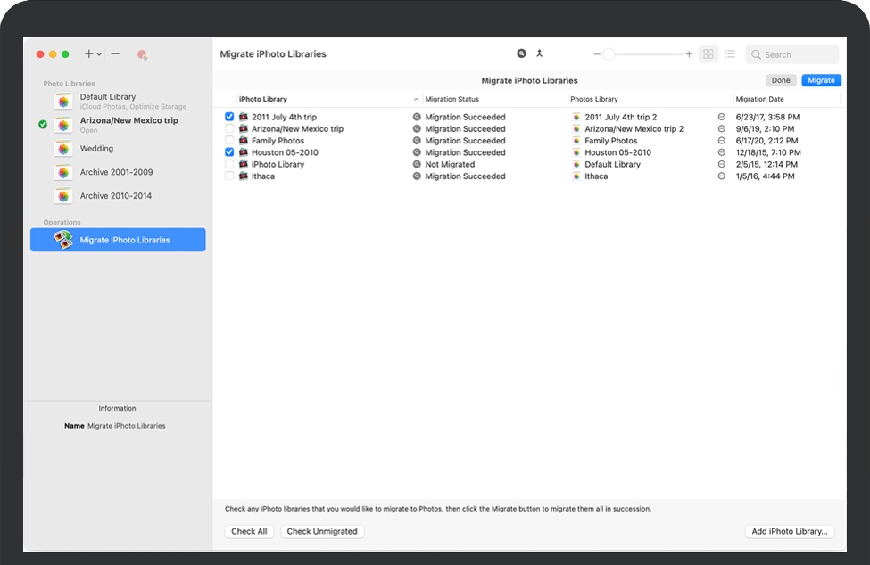Check the iPhoto Library row checkbox
This screenshot has height=565, width=870.
(x=229, y=165)
